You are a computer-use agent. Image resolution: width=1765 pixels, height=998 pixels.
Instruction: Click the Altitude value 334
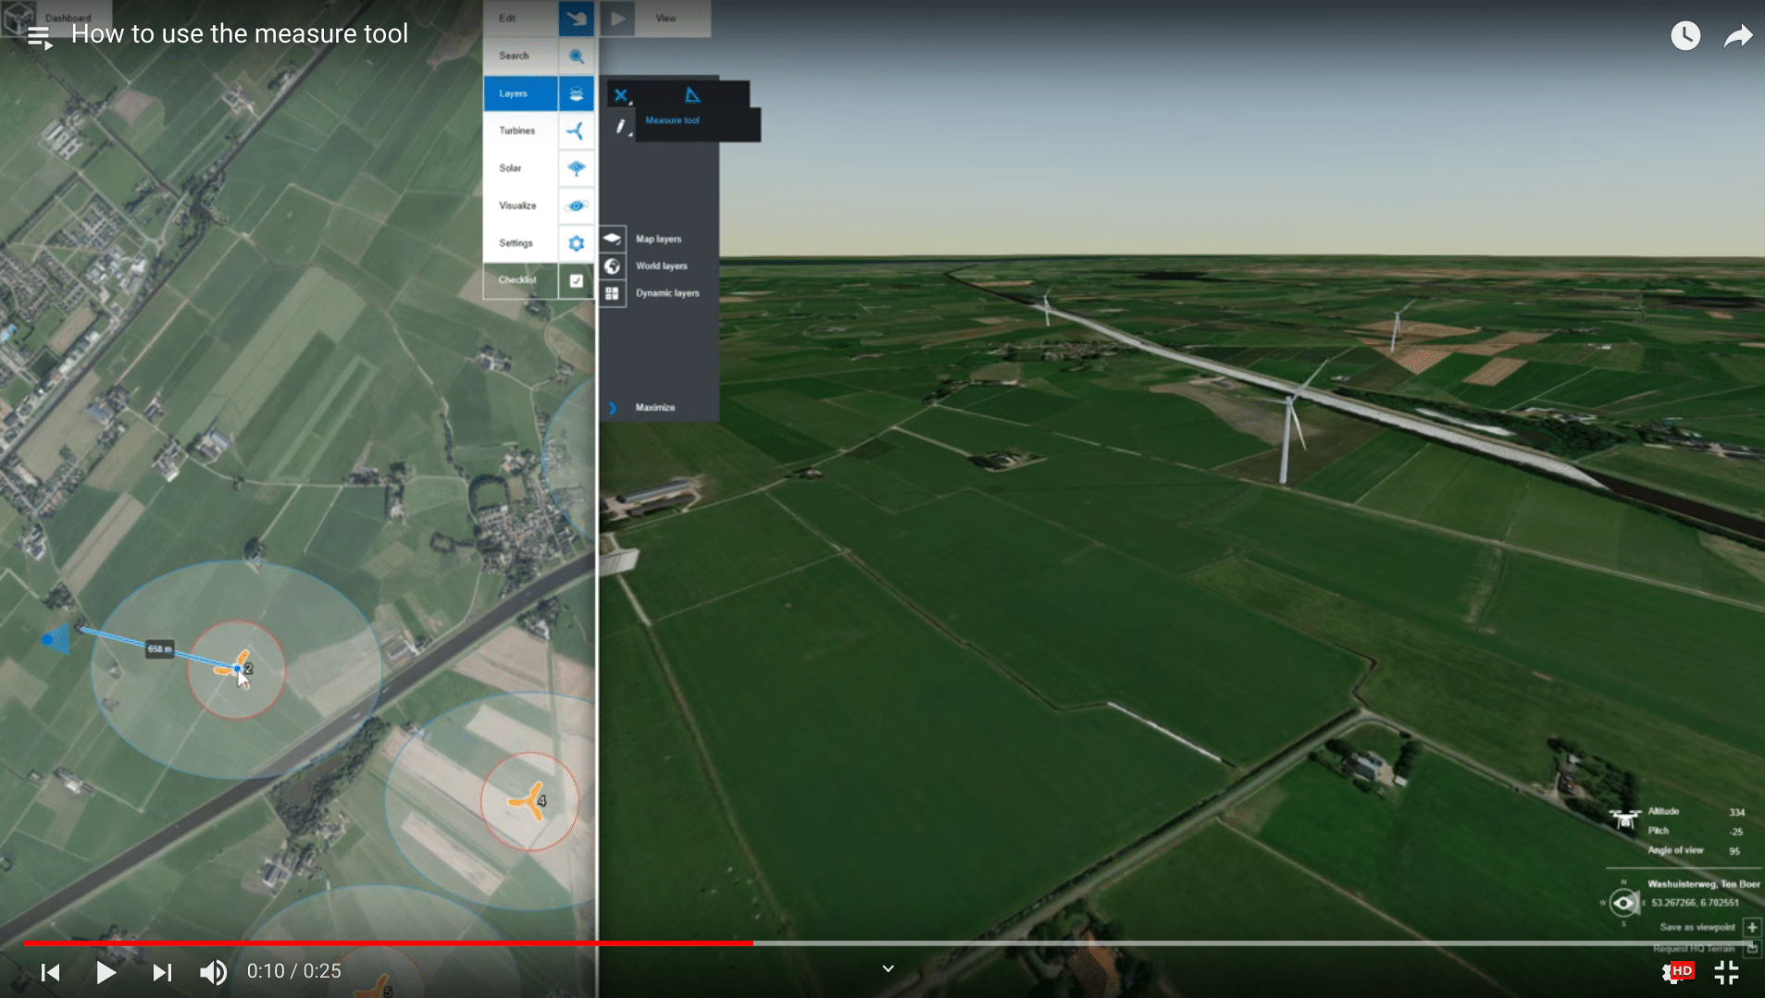tap(1736, 812)
